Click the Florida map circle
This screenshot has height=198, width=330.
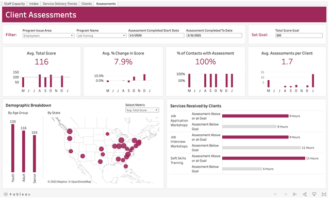click(x=126, y=166)
